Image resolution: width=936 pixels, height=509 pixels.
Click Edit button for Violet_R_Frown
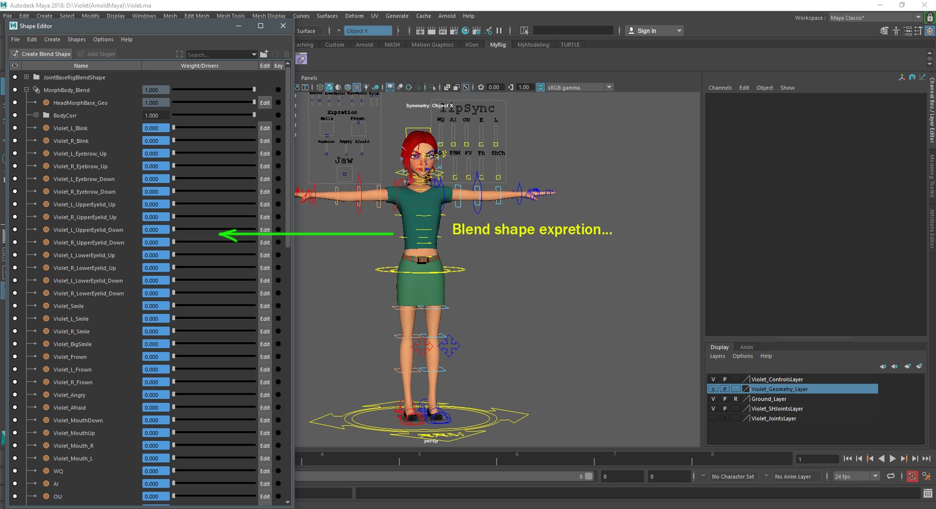[x=265, y=382]
